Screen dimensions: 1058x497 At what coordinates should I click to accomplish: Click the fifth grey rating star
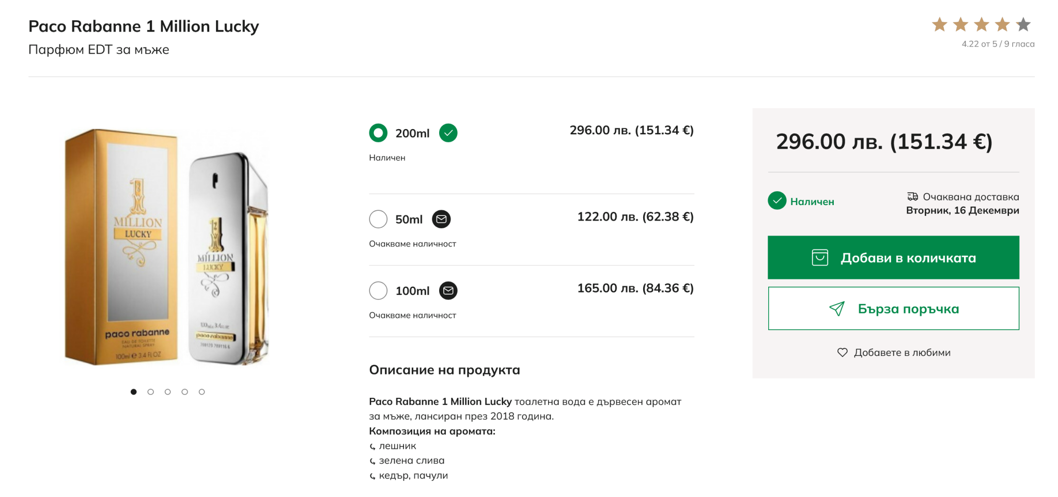[x=1023, y=24]
